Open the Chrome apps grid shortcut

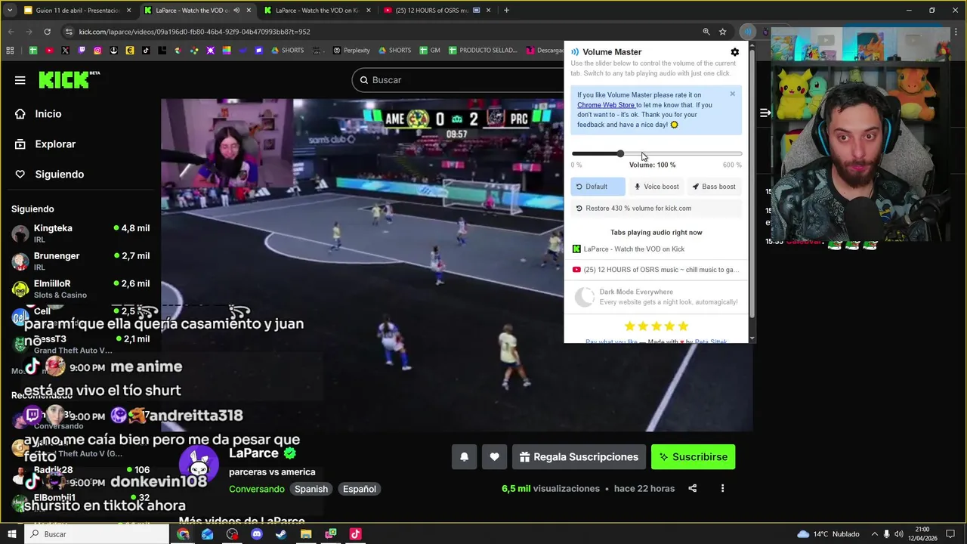tap(10, 51)
